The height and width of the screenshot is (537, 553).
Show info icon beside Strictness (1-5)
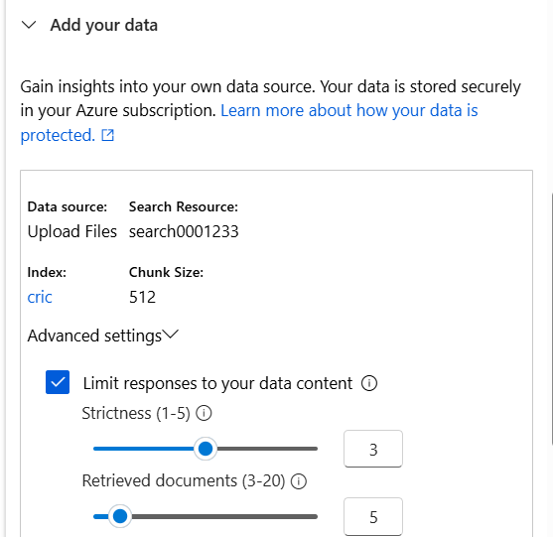204,413
